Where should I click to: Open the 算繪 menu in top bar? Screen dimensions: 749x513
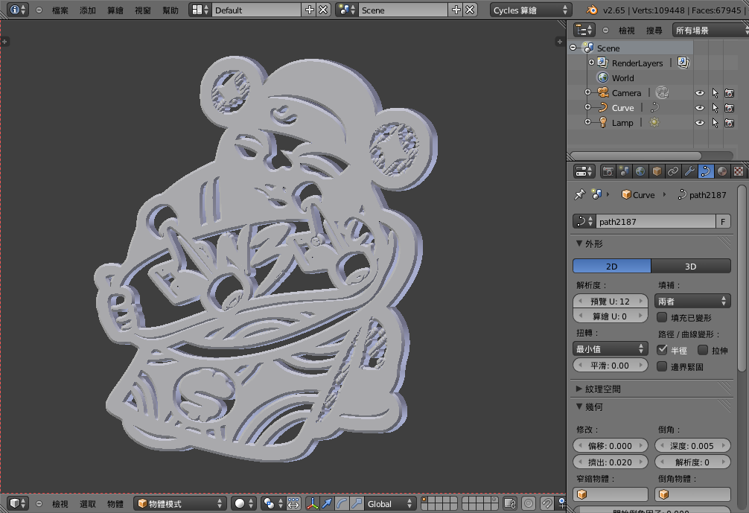click(x=115, y=10)
